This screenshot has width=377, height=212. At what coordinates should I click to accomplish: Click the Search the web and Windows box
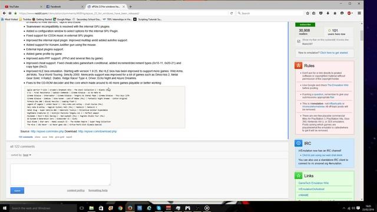pyautogui.click(x=43, y=208)
